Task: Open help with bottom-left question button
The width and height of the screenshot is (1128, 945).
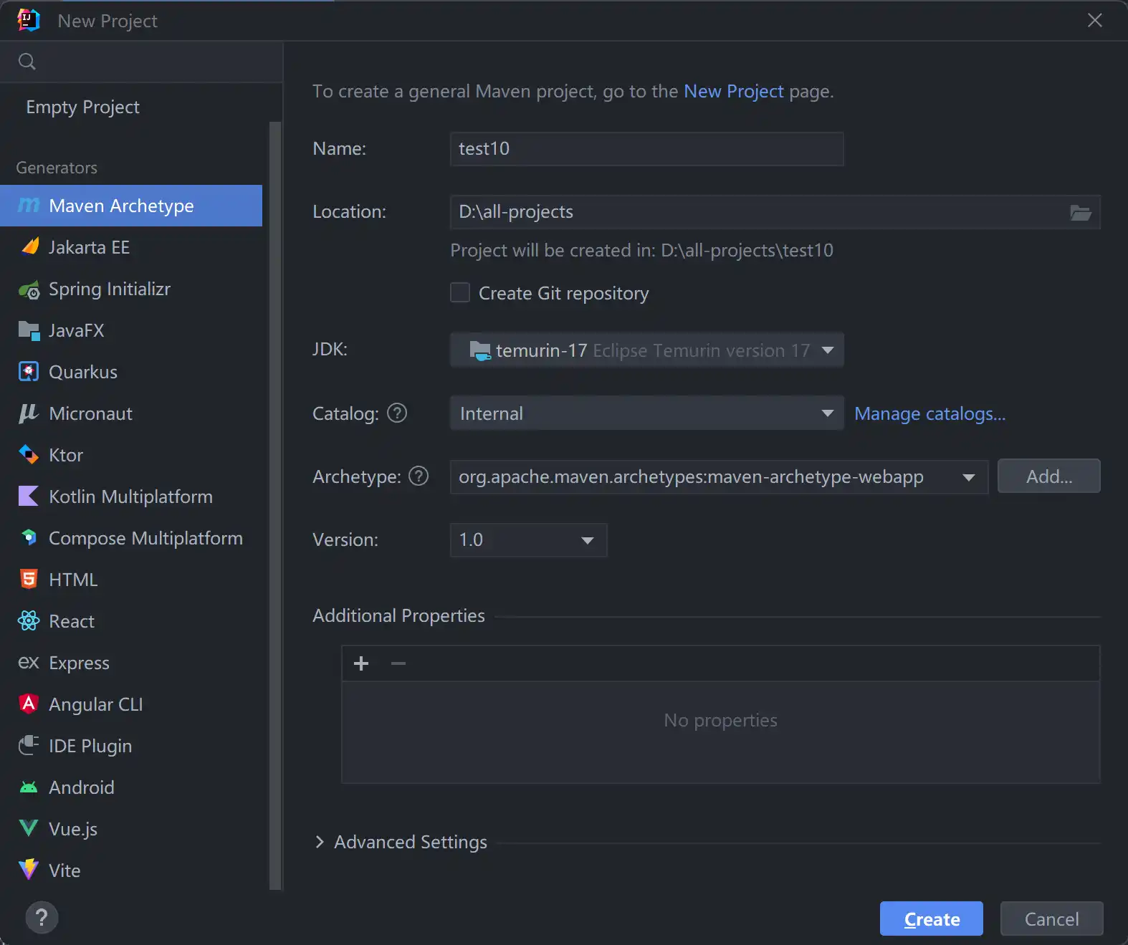Action: tap(42, 917)
